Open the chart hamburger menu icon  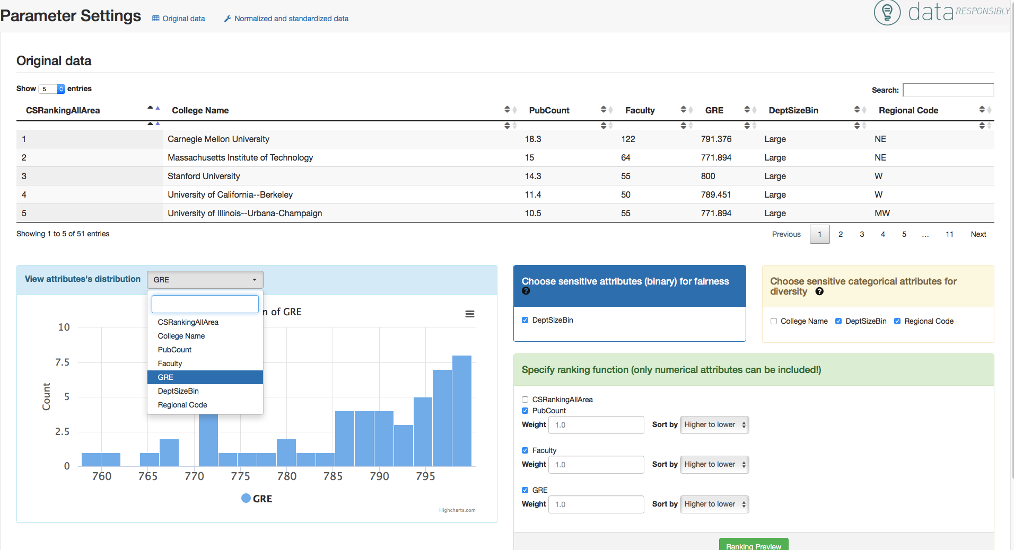point(469,314)
